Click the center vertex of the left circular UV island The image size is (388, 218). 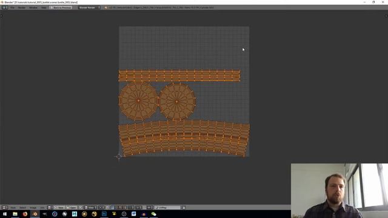click(x=138, y=101)
